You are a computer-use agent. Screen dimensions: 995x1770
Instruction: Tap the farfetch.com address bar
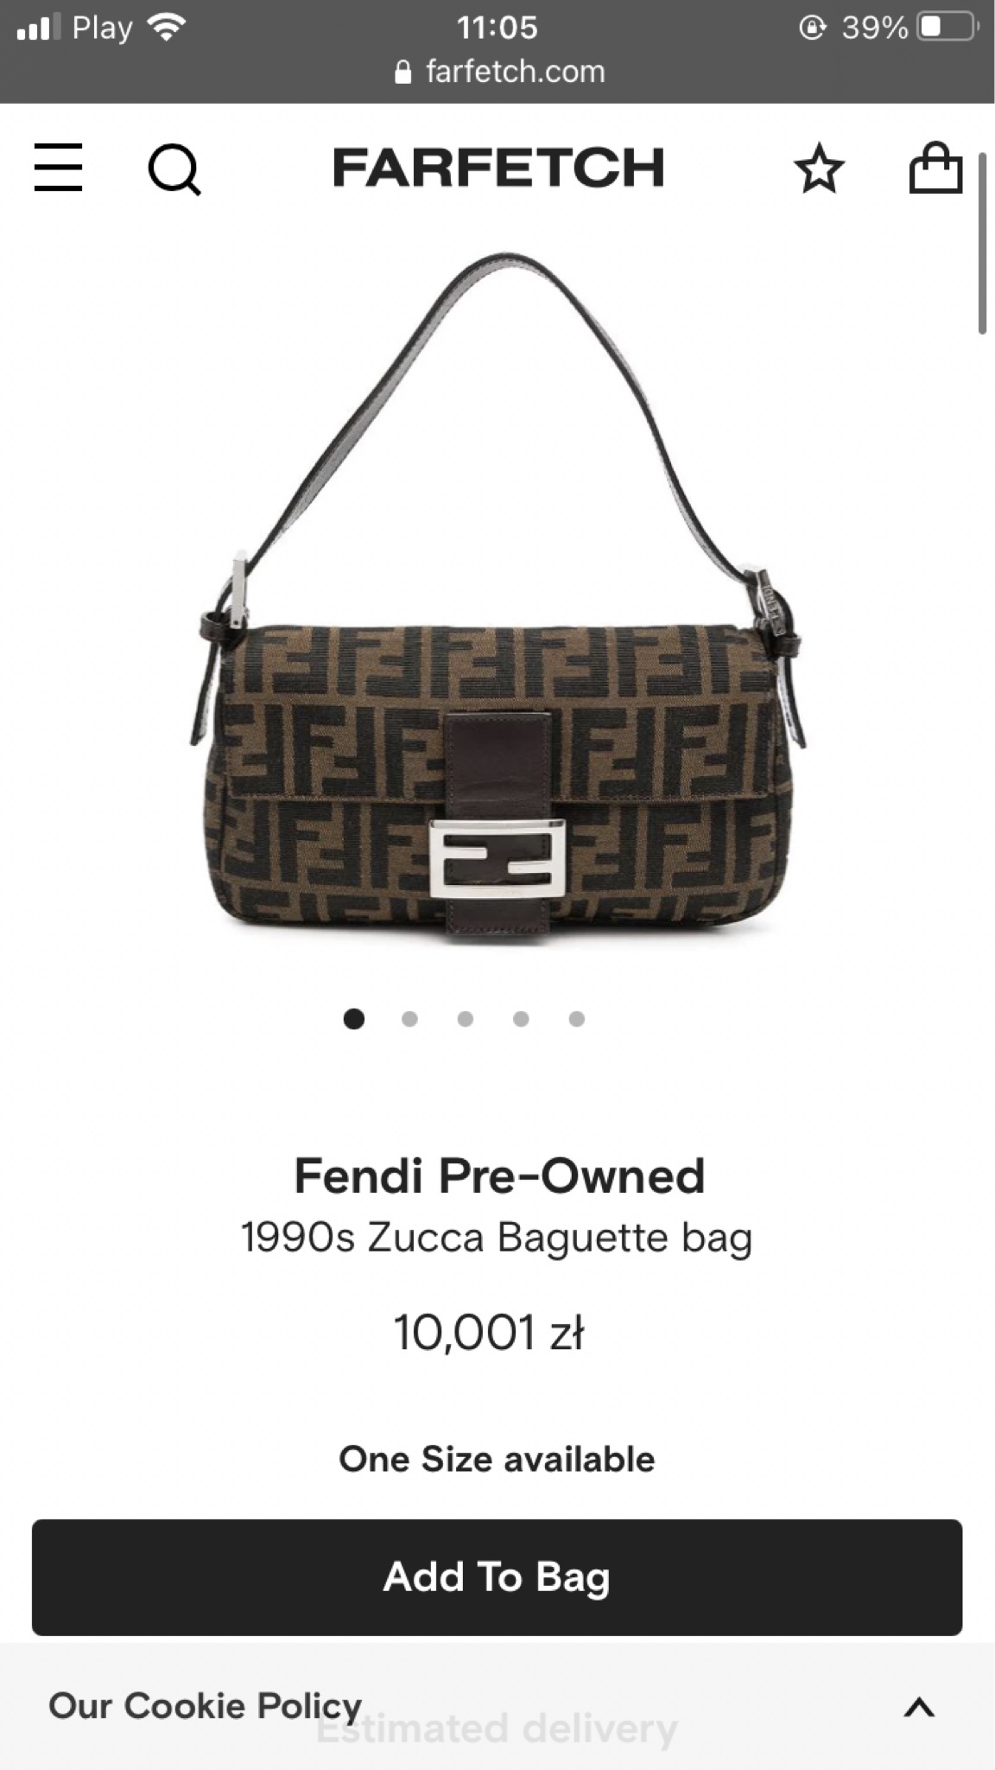point(498,72)
